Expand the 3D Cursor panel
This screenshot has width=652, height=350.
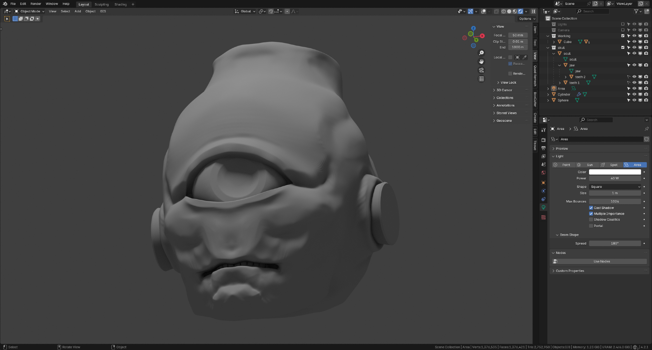click(x=504, y=90)
